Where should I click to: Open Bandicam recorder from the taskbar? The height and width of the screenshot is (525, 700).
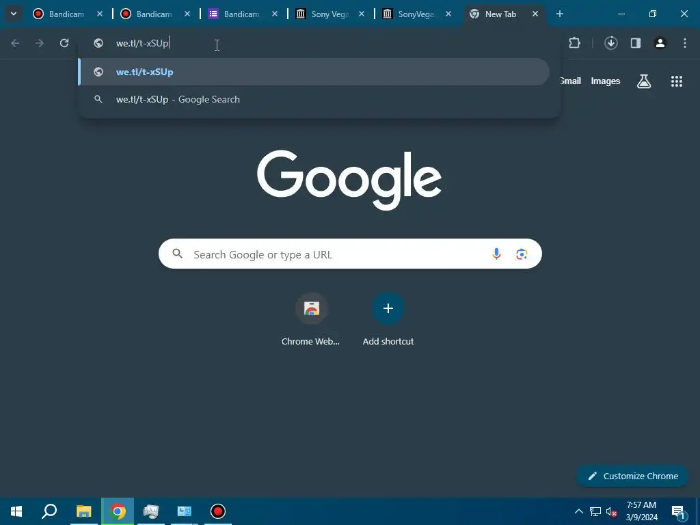tap(218, 511)
